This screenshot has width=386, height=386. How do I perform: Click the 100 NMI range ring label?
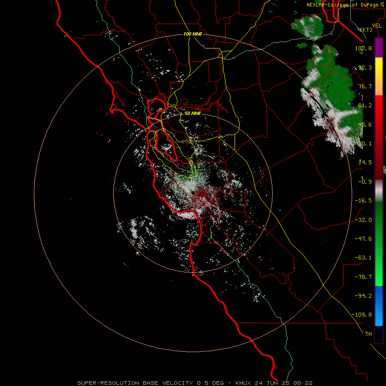point(193,34)
